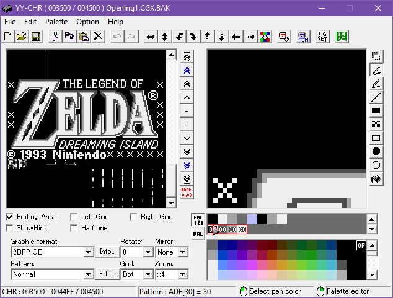Click the RUN emulator icon

[303, 37]
